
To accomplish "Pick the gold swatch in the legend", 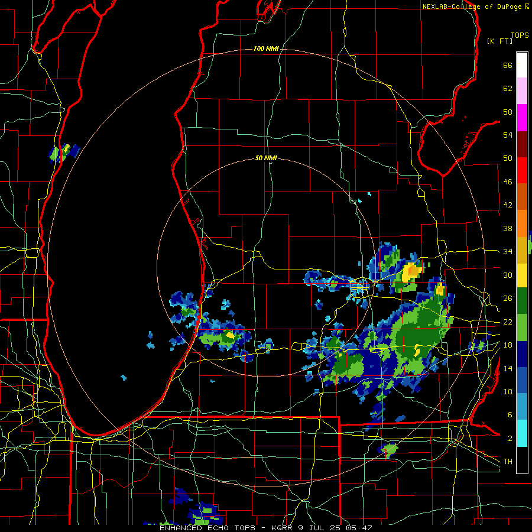I will (522, 249).
